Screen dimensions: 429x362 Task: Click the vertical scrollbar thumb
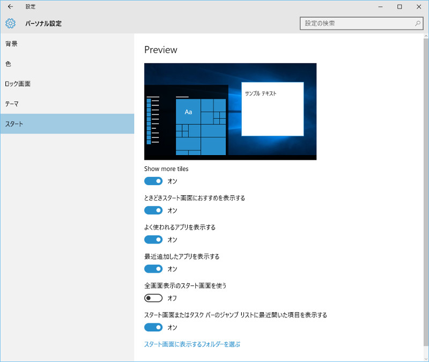426,191
